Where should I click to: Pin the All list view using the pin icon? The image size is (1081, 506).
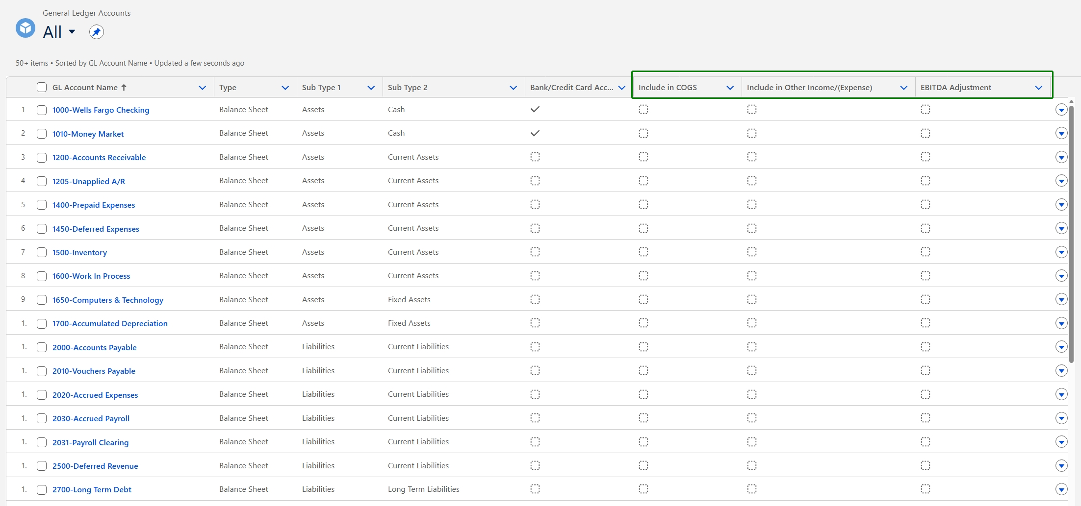coord(96,31)
